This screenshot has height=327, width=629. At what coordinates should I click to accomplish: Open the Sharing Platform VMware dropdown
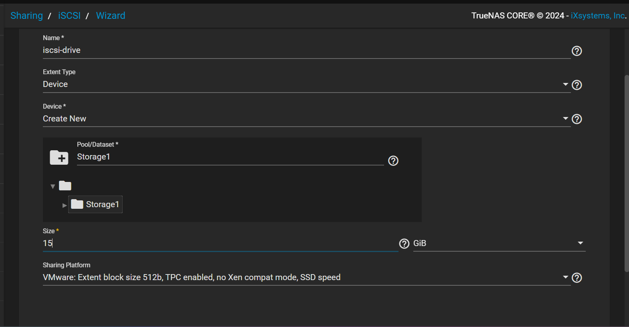306,277
